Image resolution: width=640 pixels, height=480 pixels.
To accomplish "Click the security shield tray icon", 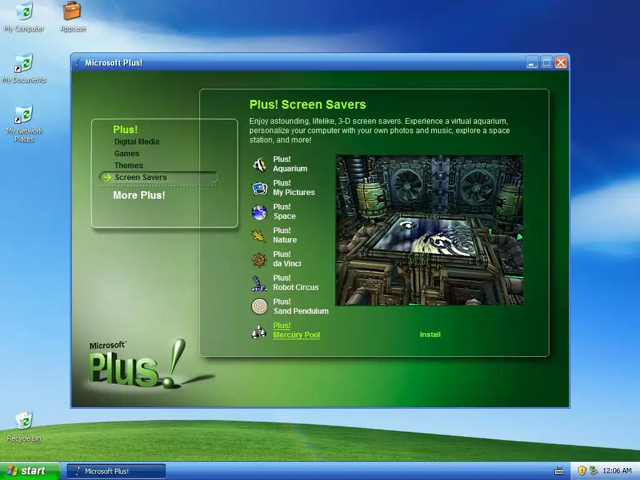I will tap(582, 471).
